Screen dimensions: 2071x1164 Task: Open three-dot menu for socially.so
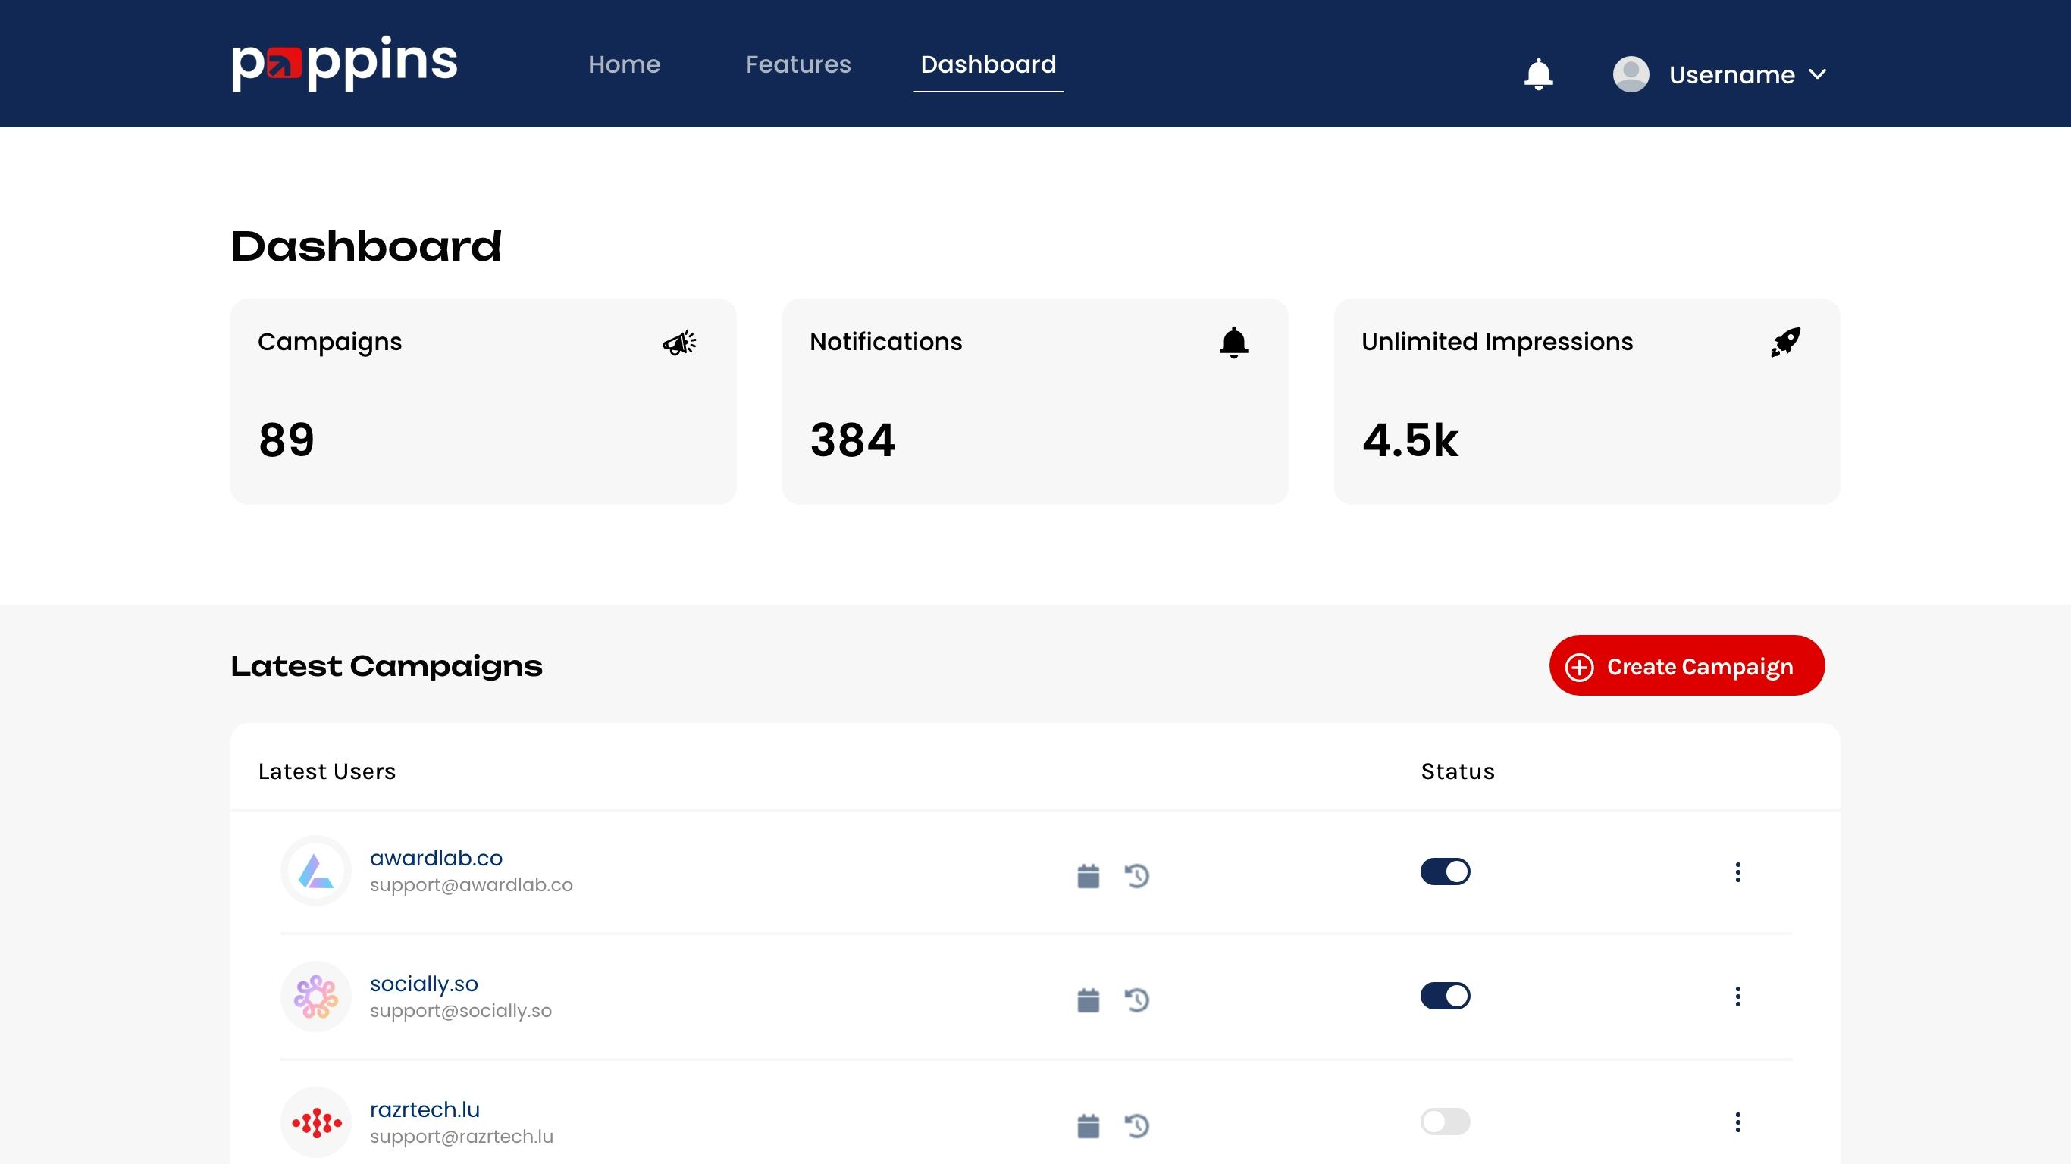(1737, 997)
